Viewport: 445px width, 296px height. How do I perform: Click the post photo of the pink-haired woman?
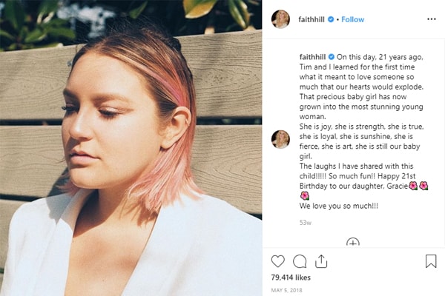(x=131, y=148)
